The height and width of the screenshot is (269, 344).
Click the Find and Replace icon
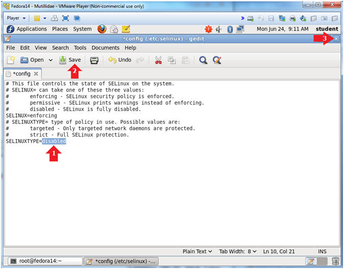217,60
